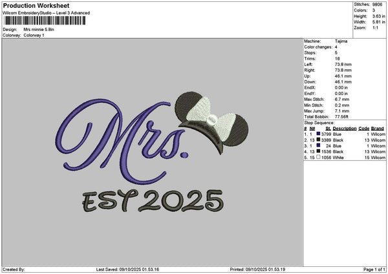Screen dimensions: 388x274
Task: Click the 'Production Worksheet' title
Action: [x=36, y=5]
